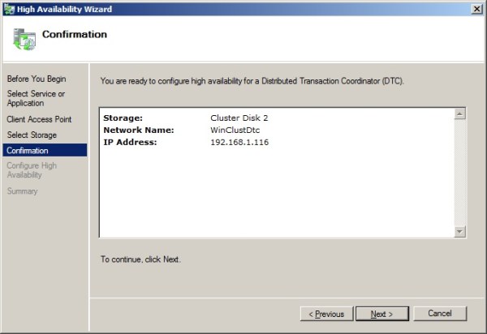This screenshot has height=334, width=487.
Task: Click the greyed Configure High Availability step
Action: (x=32, y=170)
